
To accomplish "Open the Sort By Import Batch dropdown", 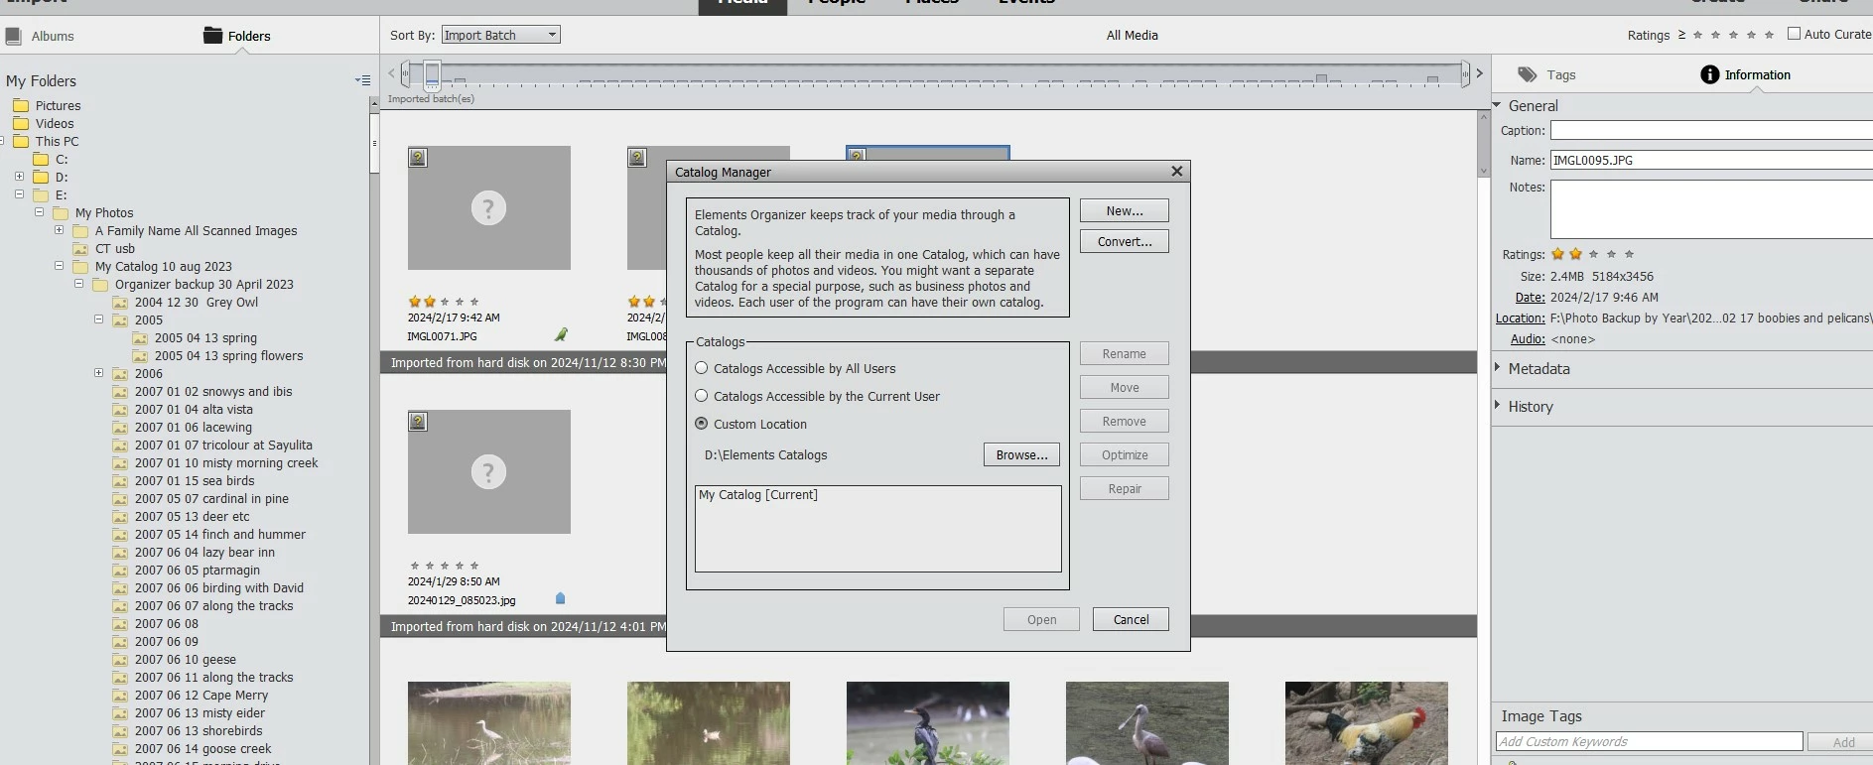I will click(500, 35).
